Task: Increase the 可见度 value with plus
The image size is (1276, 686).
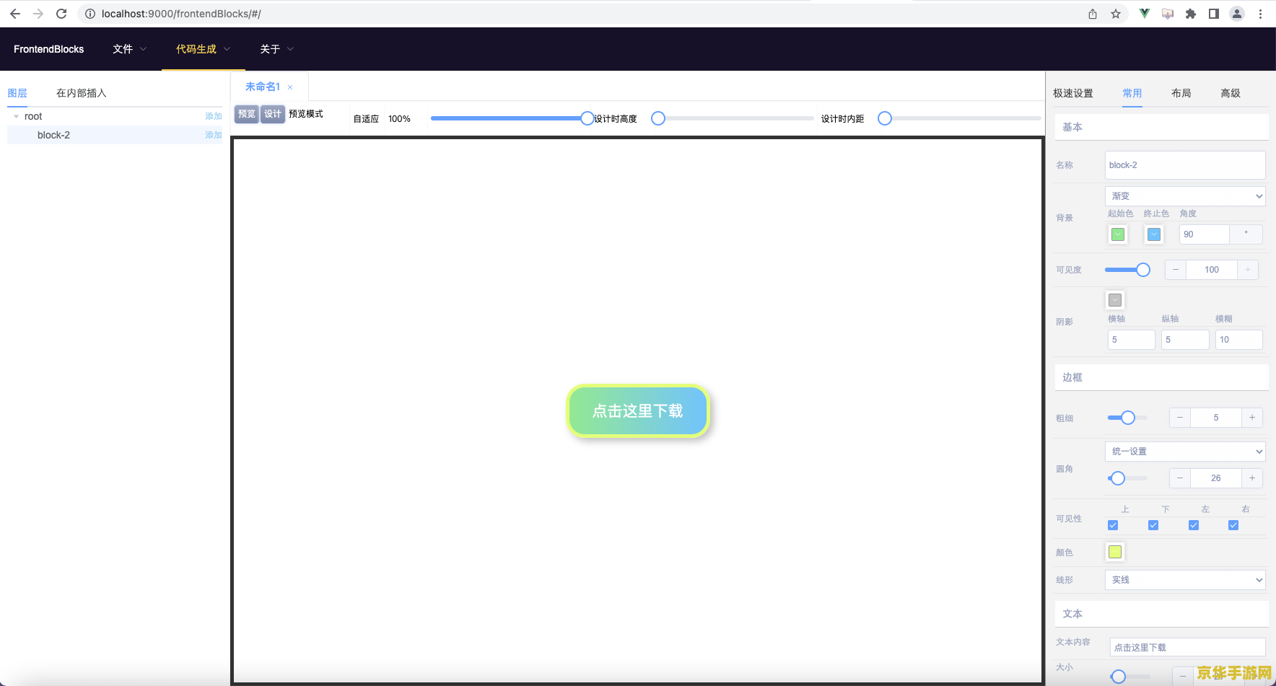Action: [x=1248, y=270]
